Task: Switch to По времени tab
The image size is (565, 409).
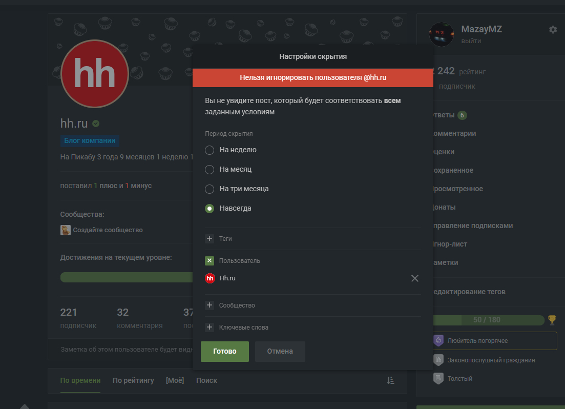Action: (80, 380)
